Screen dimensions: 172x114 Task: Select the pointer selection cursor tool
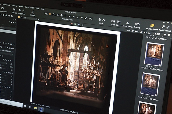(x=46, y=14)
